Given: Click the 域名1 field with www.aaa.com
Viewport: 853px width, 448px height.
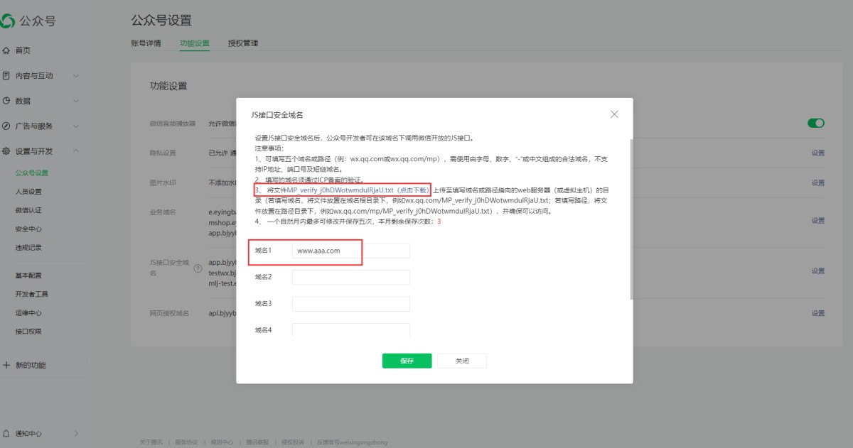Looking at the screenshot, I should pyautogui.click(x=351, y=251).
